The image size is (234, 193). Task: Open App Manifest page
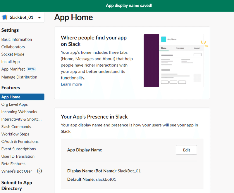[13, 69]
